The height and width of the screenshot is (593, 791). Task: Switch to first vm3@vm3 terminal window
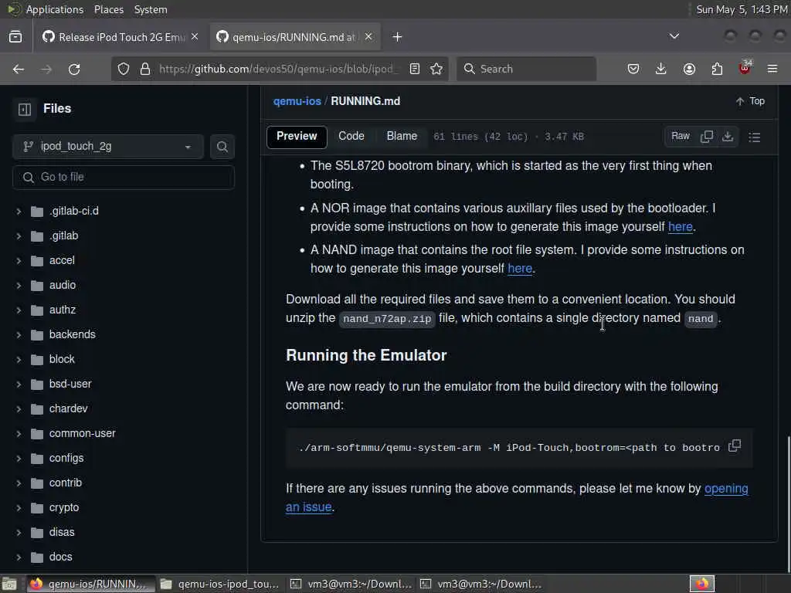[351, 584]
